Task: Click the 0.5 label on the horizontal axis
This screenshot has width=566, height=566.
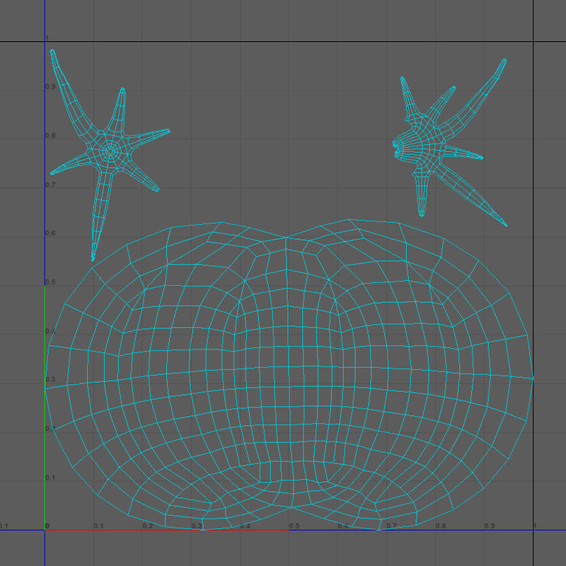Action: click(x=294, y=526)
